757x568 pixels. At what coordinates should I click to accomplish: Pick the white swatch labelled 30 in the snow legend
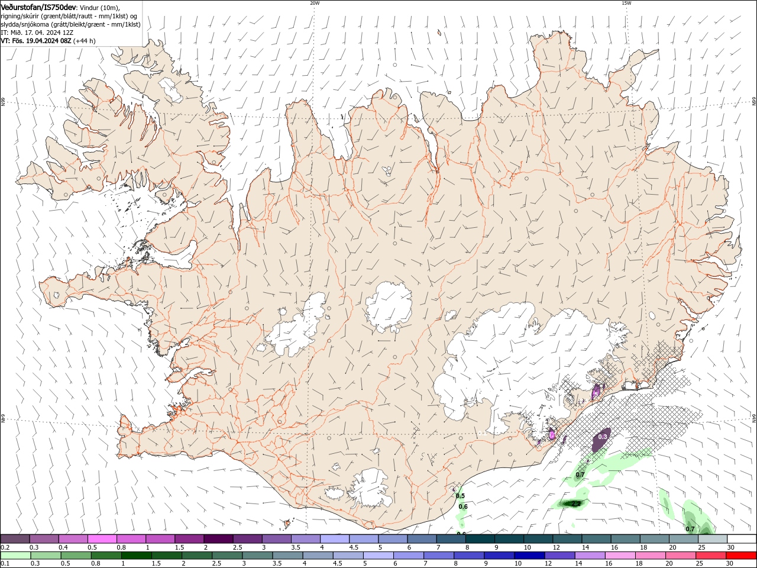(x=742, y=539)
